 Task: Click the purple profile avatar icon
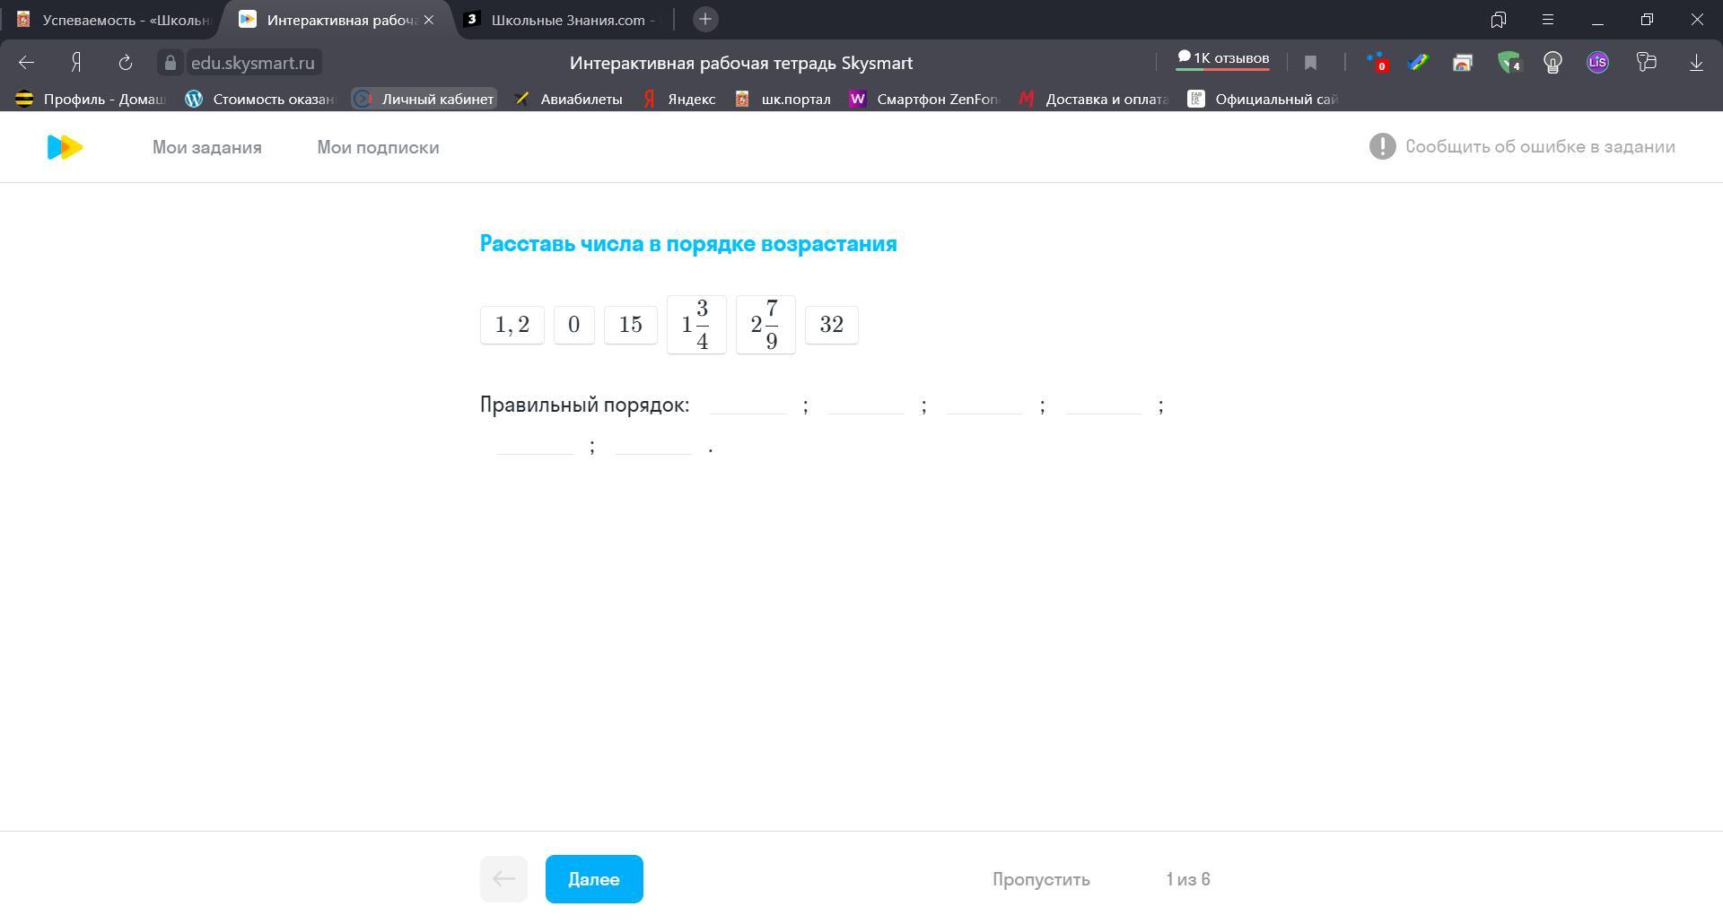click(x=1597, y=63)
